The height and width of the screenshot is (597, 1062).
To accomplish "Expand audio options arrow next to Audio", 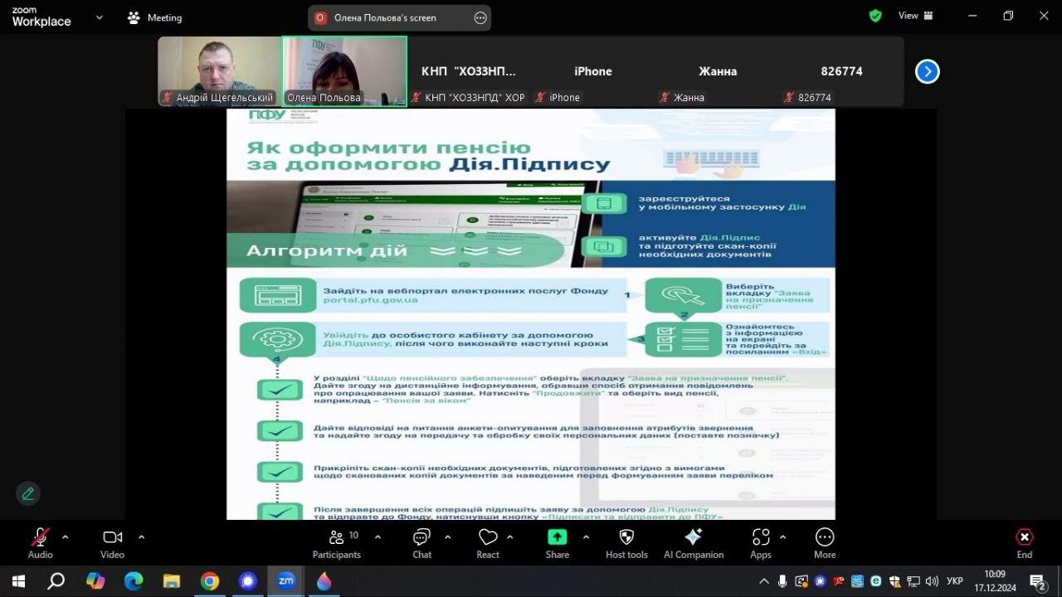I will 65,537.
